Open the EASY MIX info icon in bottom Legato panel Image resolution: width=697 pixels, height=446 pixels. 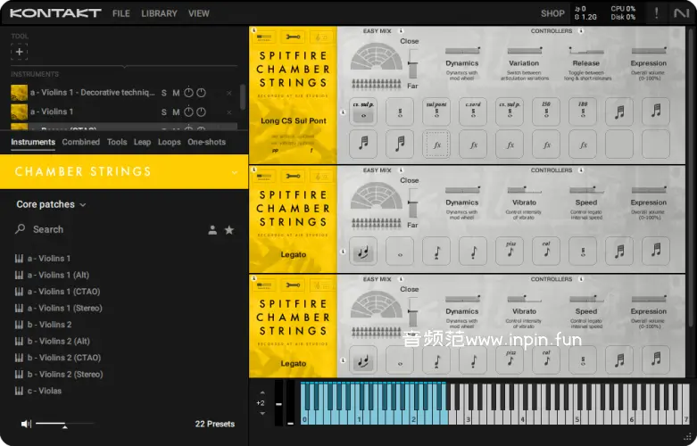pyautogui.click(x=401, y=279)
